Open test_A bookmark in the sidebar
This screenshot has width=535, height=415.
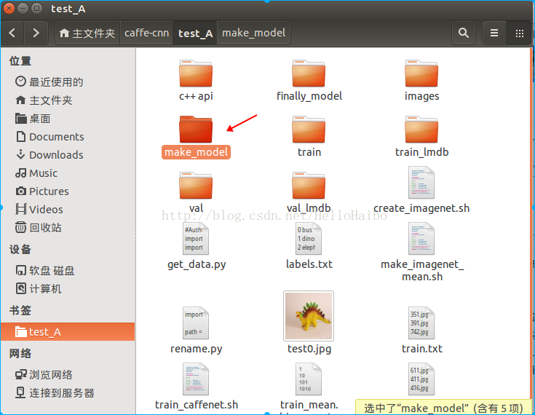[68, 332]
